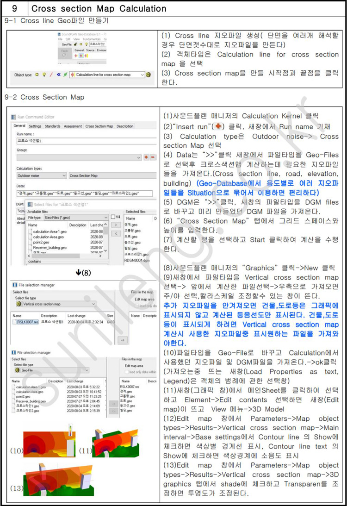Select calculation Area.geo in Geo-File selection manager
The width and height of the screenshot is (347, 506).
click(x=30, y=392)
